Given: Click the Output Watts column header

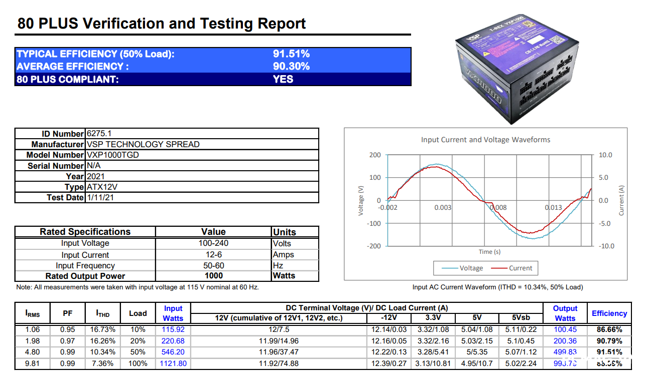Looking at the screenshot, I should pyautogui.click(x=565, y=313).
